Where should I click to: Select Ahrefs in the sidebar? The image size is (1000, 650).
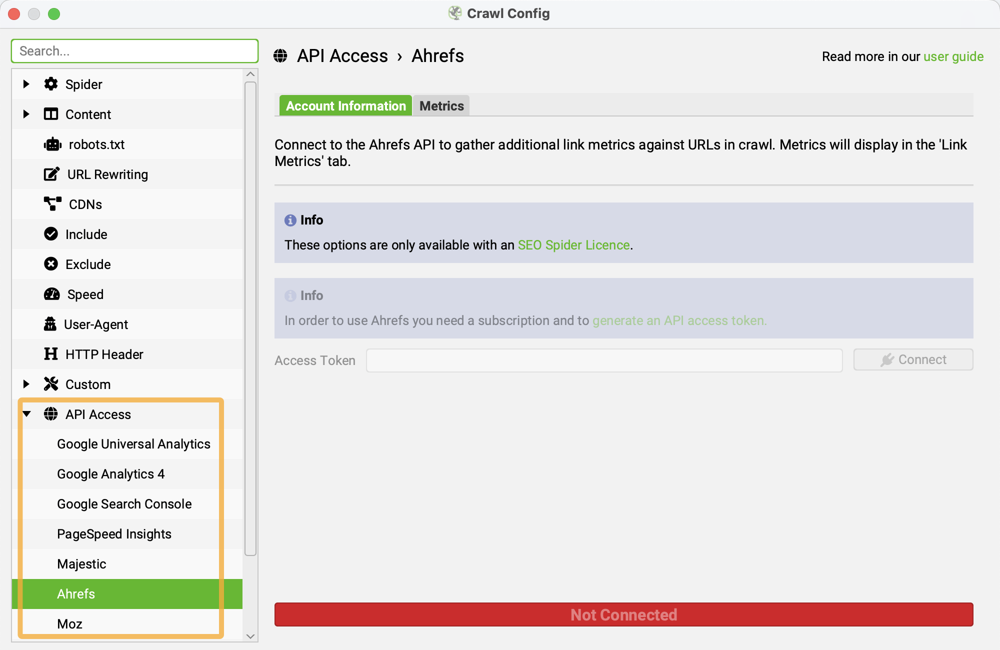[x=127, y=594]
